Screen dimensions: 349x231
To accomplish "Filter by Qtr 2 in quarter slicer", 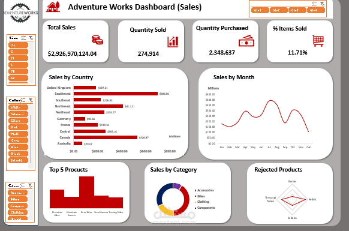I will [x=278, y=10].
